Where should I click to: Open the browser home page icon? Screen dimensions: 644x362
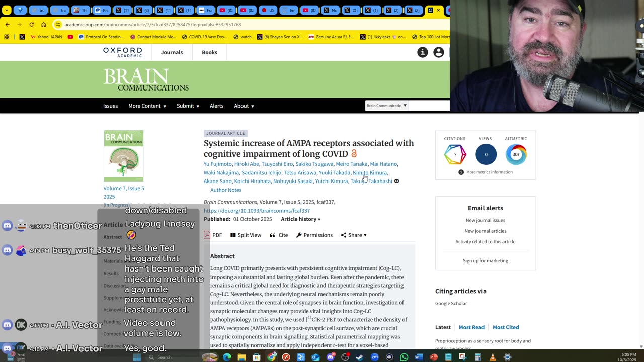[43, 24]
